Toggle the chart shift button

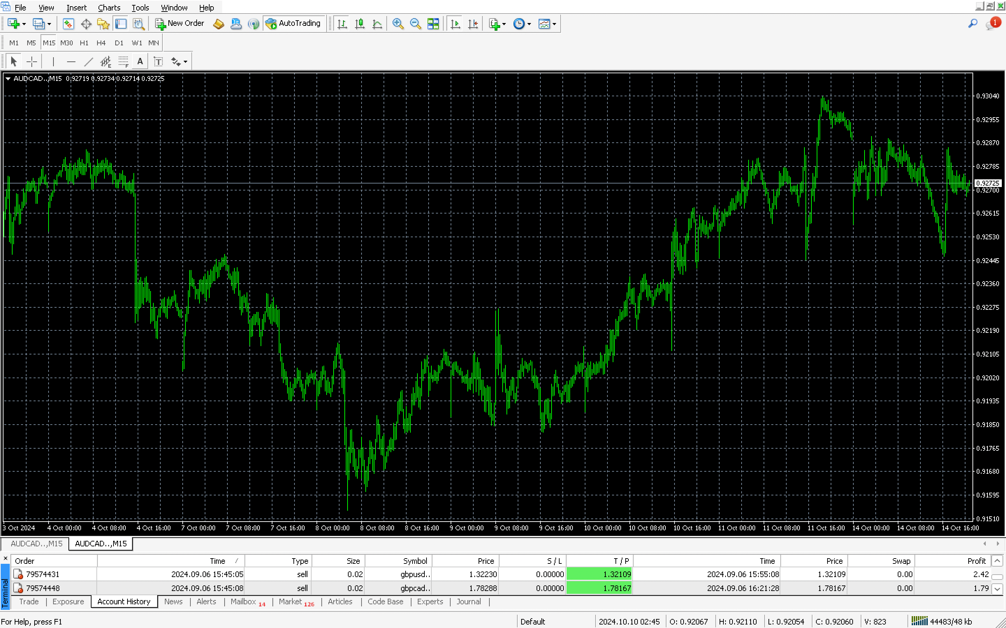(473, 24)
